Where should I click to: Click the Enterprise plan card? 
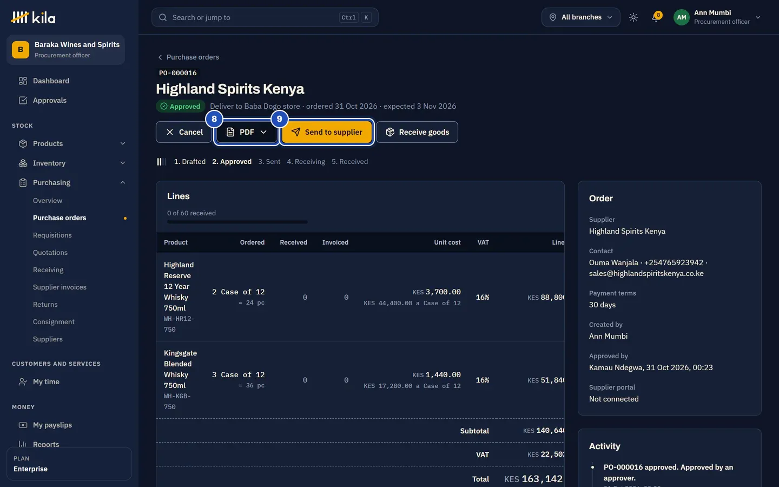pyautogui.click(x=69, y=464)
